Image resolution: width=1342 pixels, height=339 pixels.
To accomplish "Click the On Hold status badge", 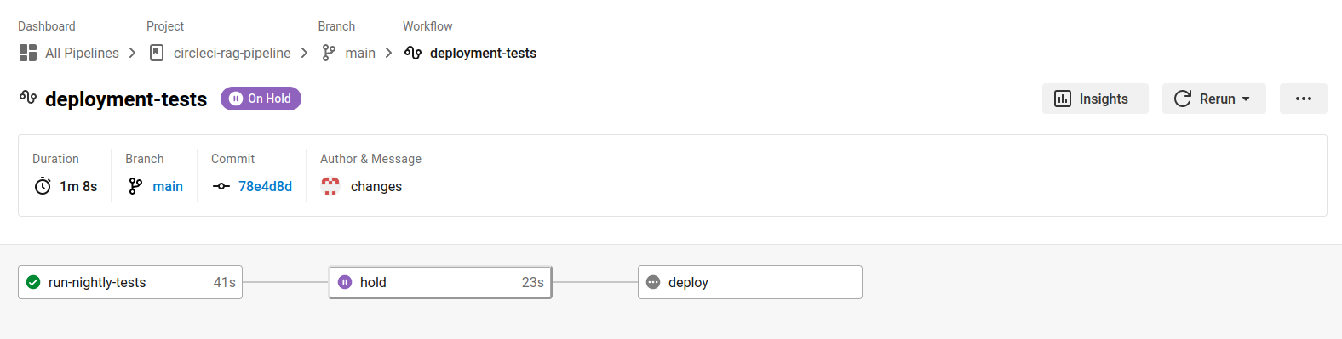I will (261, 99).
